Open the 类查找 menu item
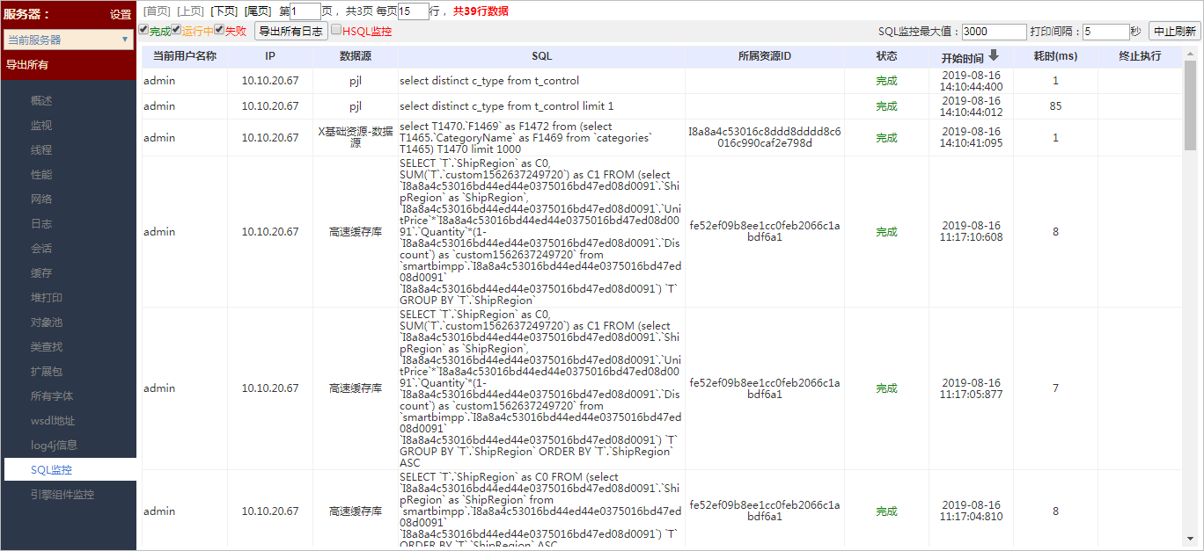Screen dimensions: 1204x551 pos(47,346)
